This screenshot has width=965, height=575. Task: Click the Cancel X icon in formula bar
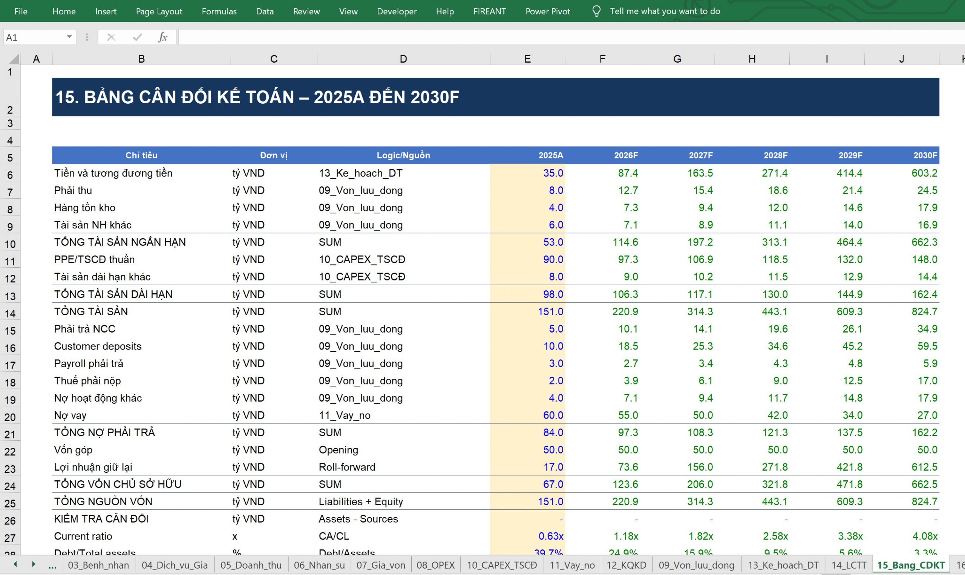(111, 37)
